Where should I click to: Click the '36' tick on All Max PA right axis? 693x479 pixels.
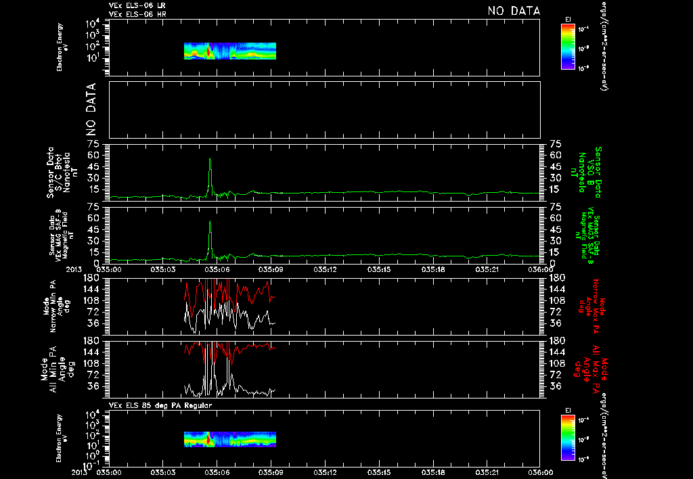click(555, 386)
